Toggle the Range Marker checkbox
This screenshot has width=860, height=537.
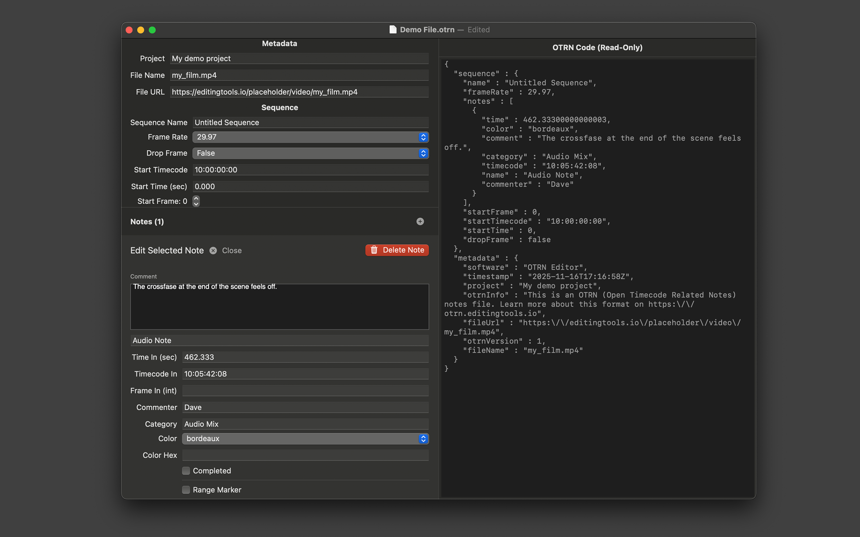[186, 490]
